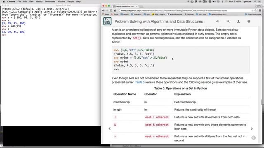The height and width of the screenshot is (148, 264).
Task: Open the Apps bookmark shortcut
Action: [x=106, y=14]
